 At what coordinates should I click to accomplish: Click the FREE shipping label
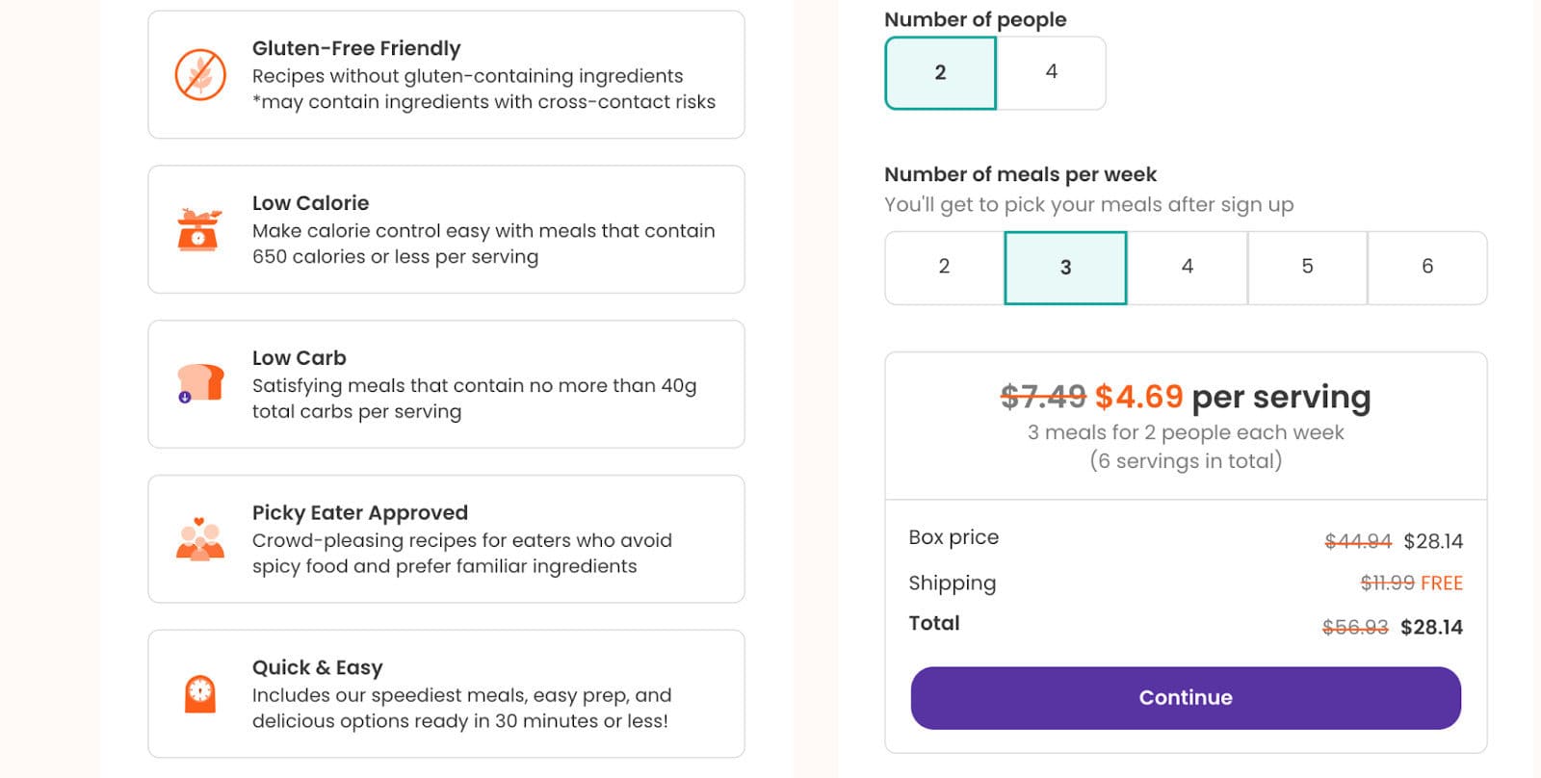pos(1441,583)
